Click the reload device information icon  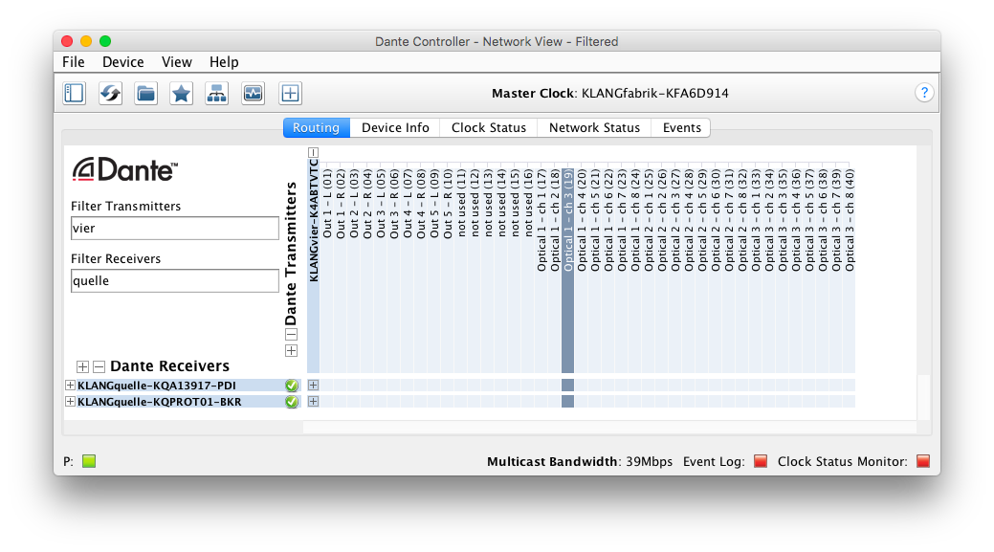[x=110, y=93]
